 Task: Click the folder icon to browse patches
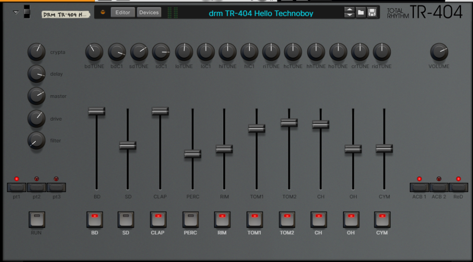coord(361,12)
